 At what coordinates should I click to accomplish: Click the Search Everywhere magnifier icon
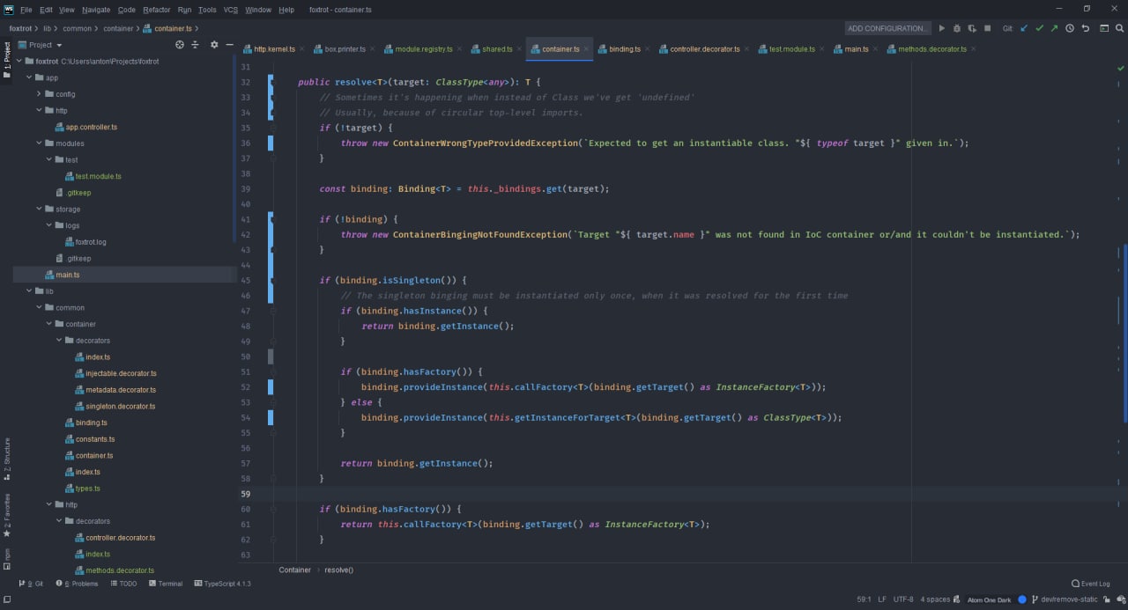(x=1119, y=28)
